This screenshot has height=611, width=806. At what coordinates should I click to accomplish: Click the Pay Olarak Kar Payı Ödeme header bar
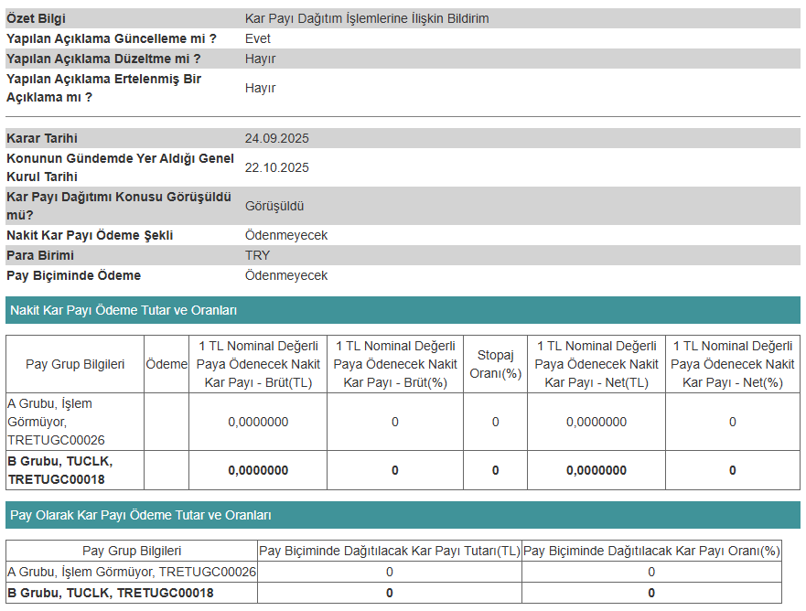140,515
